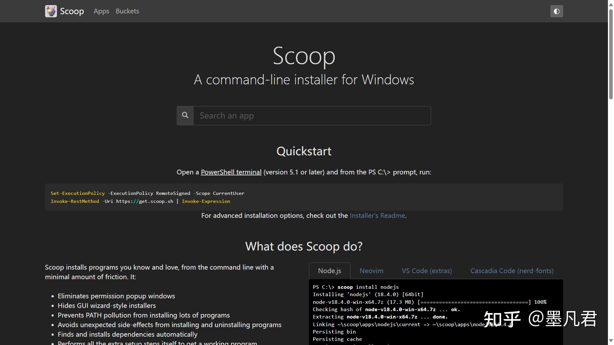Open the VS Code (extras) tab
This screenshot has height=345, width=614.
tap(427, 271)
